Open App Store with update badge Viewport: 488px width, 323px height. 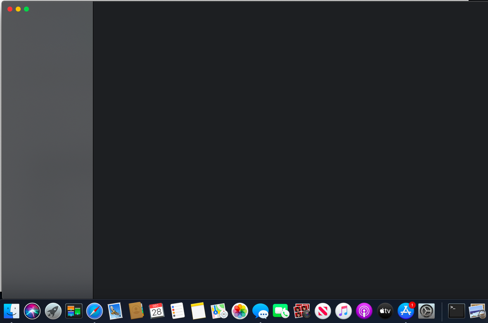tap(406, 311)
